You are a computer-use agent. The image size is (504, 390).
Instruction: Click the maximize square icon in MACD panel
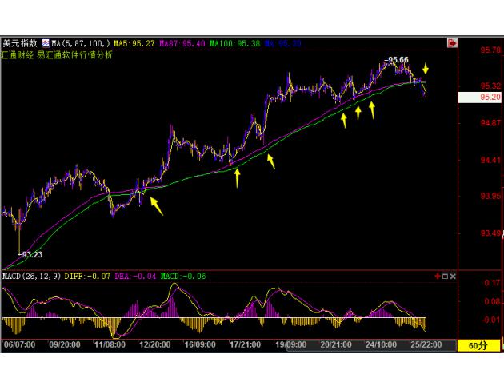pos(445,276)
